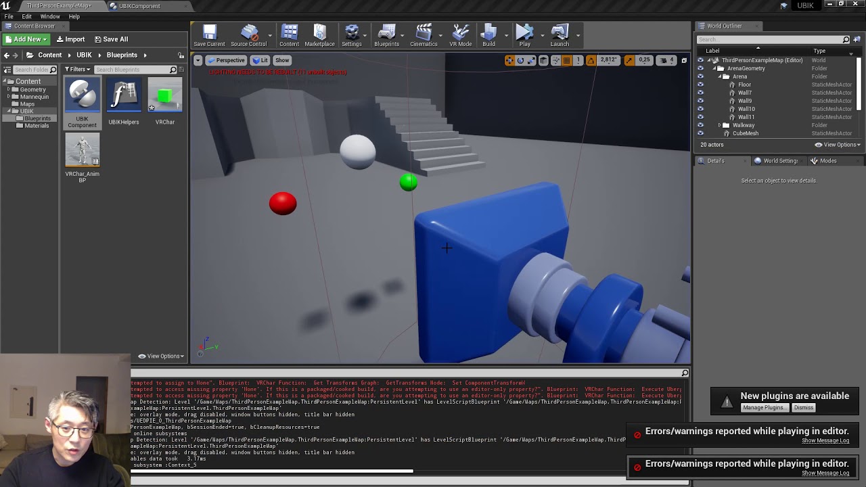Click the folder history back arrow
Viewport: 866px width, 487px height.
point(7,55)
